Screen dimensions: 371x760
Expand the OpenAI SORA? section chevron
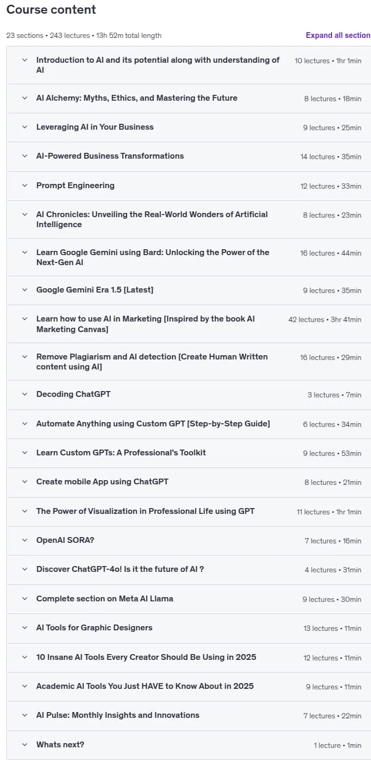[x=24, y=540]
